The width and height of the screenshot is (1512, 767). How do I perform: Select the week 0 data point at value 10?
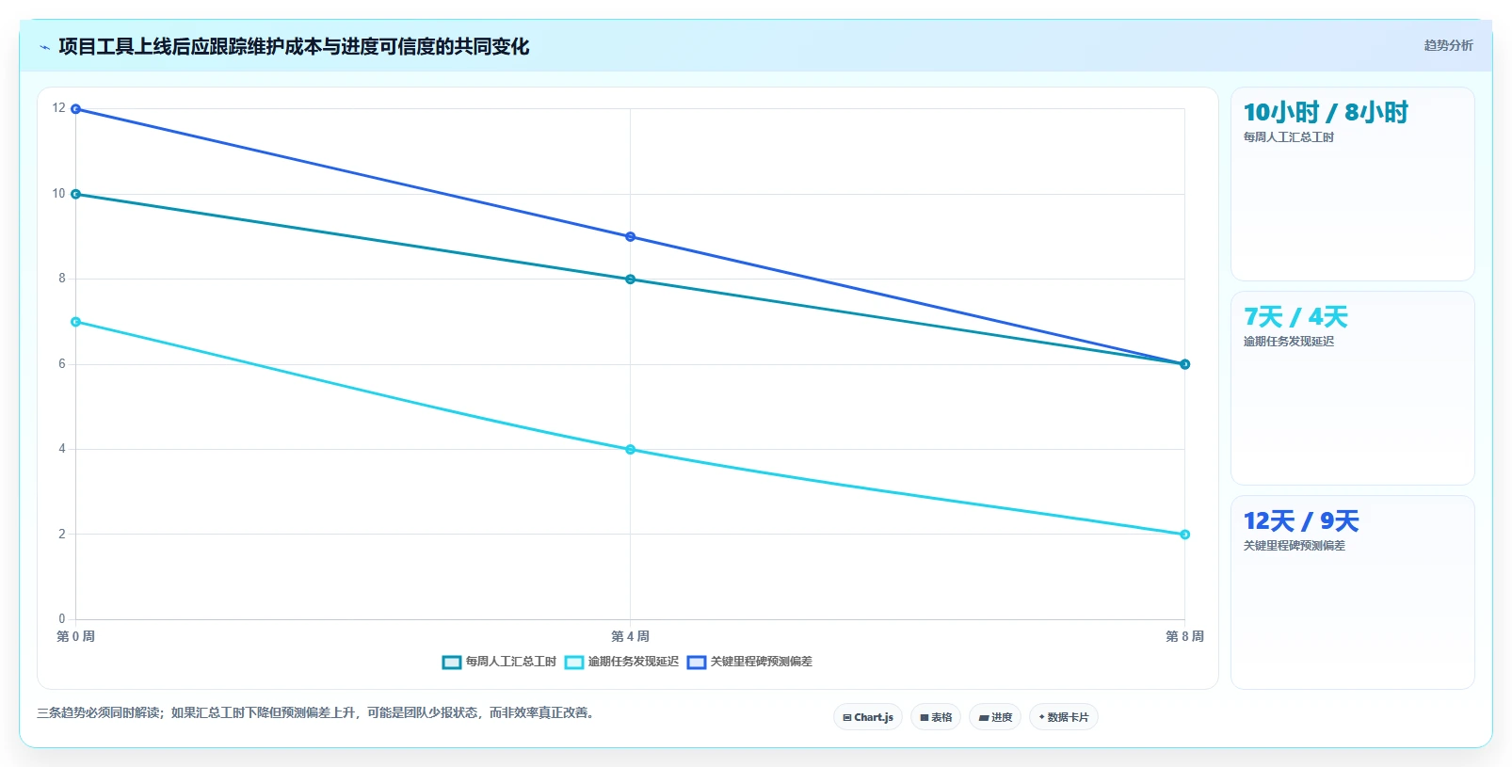tap(75, 194)
